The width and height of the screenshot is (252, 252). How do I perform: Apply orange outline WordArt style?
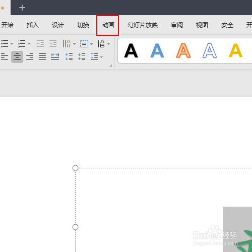183,50
